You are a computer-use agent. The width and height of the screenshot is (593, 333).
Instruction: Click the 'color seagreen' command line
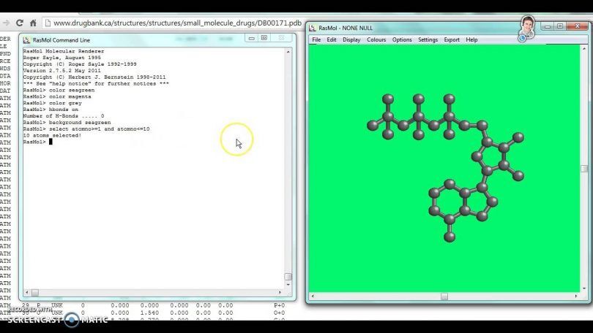(59, 90)
